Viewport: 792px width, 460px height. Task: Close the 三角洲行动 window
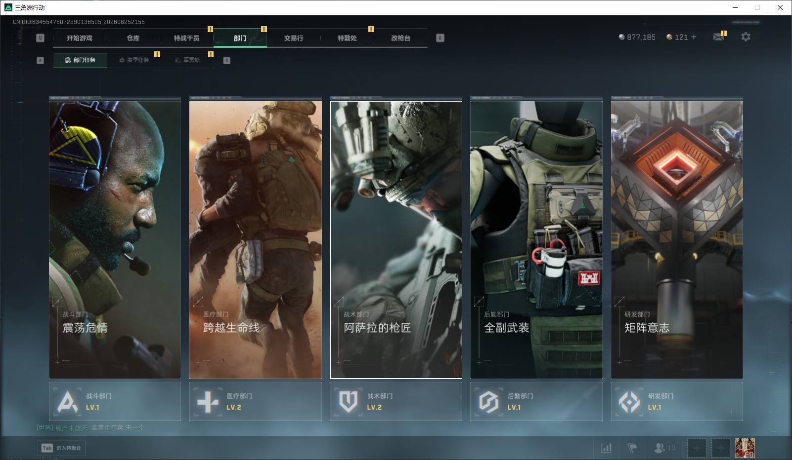click(780, 7)
